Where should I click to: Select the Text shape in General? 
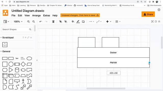17,58
